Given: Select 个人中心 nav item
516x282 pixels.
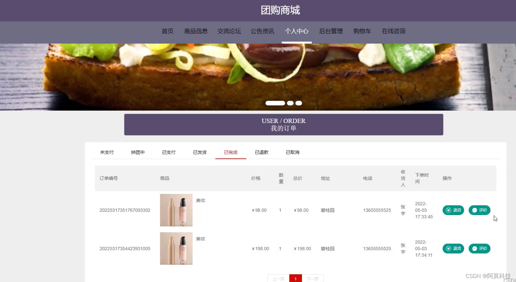Looking at the screenshot, I should pyautogui.click(x=296, y=31).
